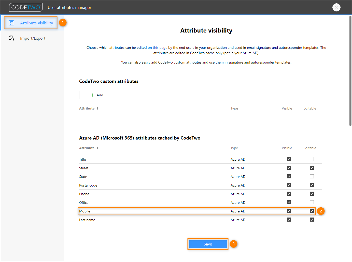The width and height of the screenshot is (352, 262).
Task: Click the 'Postal code' attribute name
Action: pyautogui.click(x=88, y=185)
